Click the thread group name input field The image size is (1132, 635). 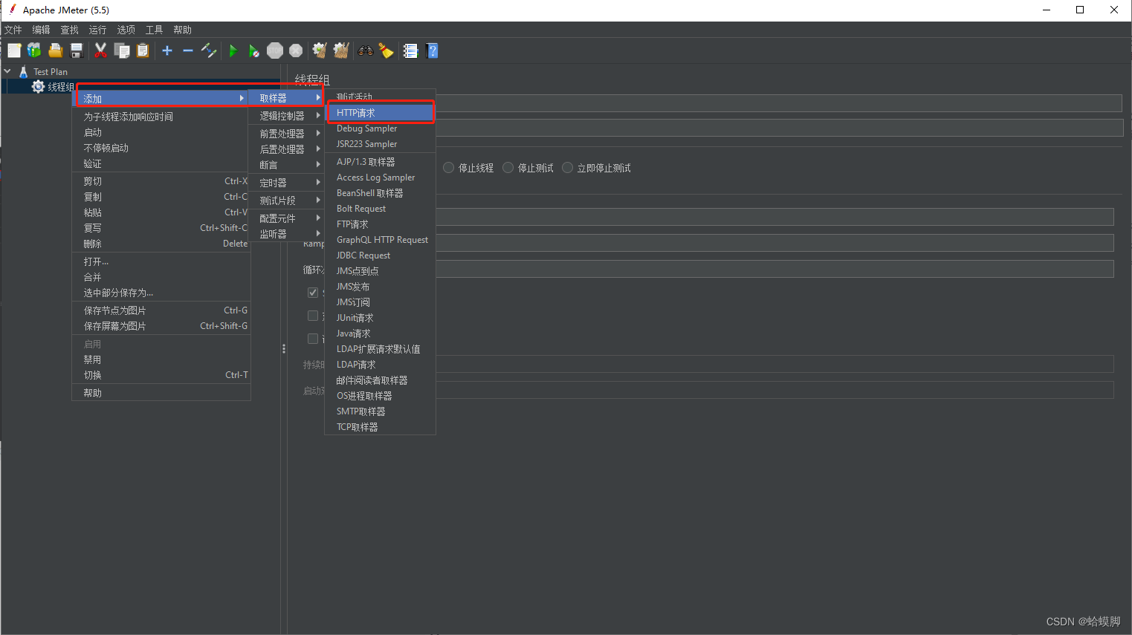778,103
